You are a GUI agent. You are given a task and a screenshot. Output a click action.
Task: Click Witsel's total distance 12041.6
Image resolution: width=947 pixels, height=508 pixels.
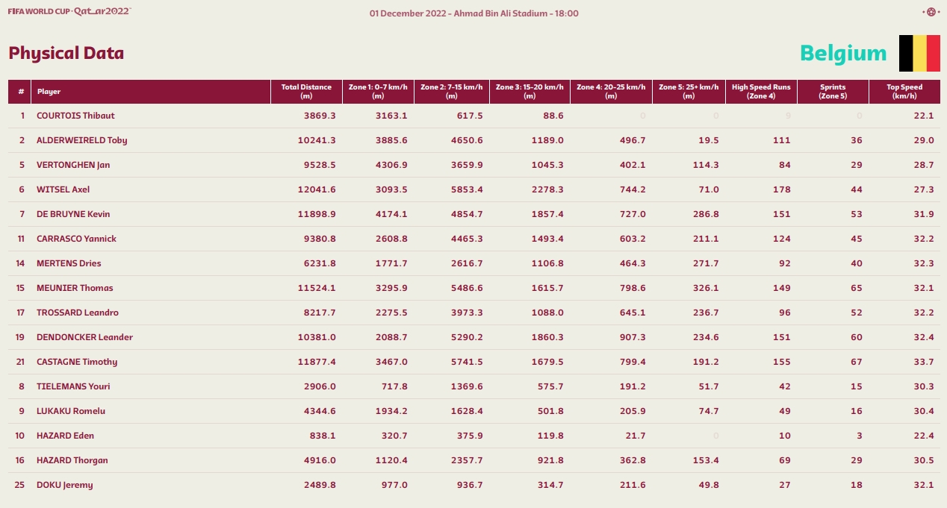(x=317, y=189)
